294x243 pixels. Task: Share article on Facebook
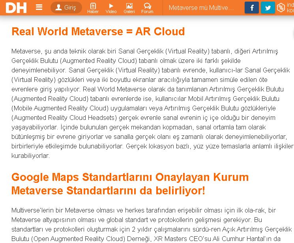(x=252, y=8)
